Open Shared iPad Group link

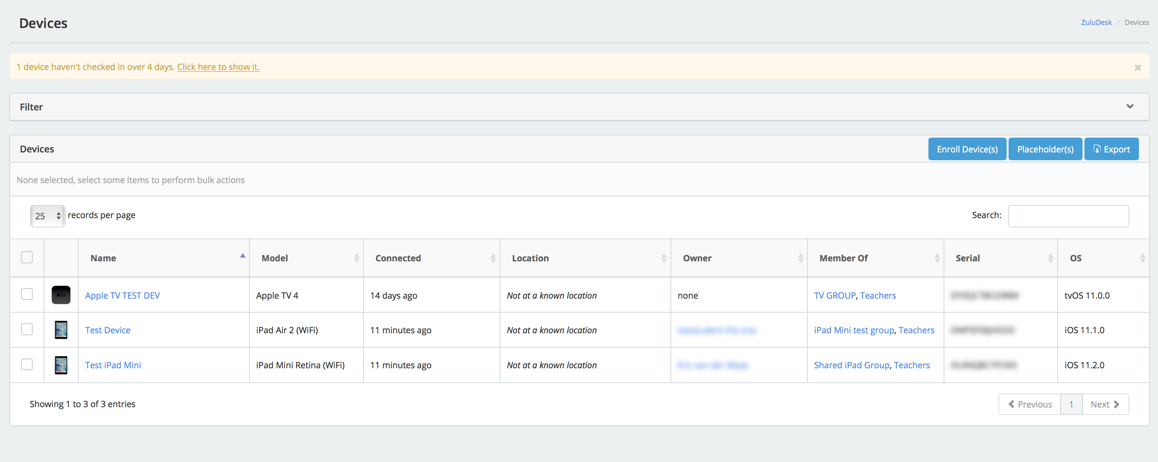pos(852,365)
